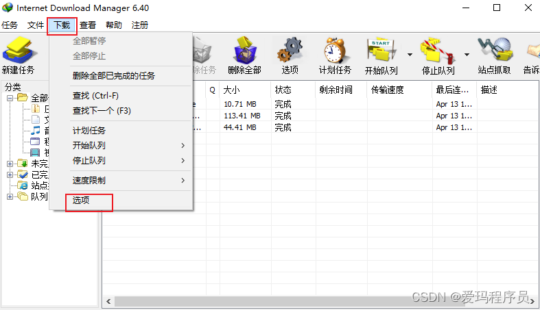Open the 查看 menu
This screenshot has width=540, height=310.
pyautogui.click(x=88, y=25)
